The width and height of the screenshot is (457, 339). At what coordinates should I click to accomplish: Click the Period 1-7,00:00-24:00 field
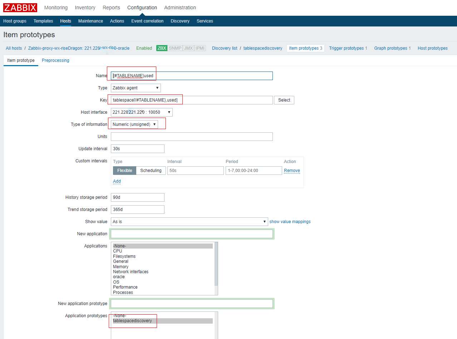[254, 171]
